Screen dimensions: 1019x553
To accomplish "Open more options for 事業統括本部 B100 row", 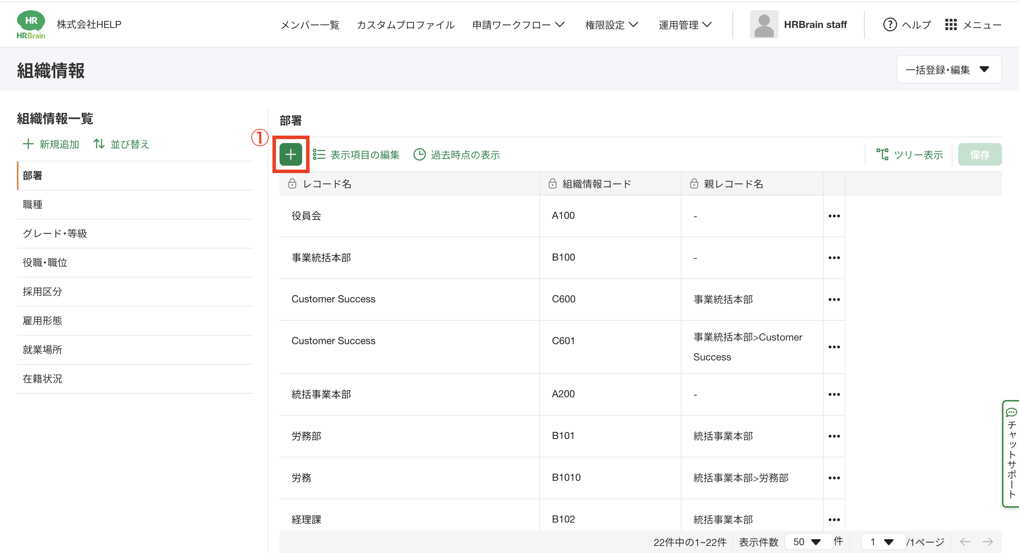I will (834, 258).
